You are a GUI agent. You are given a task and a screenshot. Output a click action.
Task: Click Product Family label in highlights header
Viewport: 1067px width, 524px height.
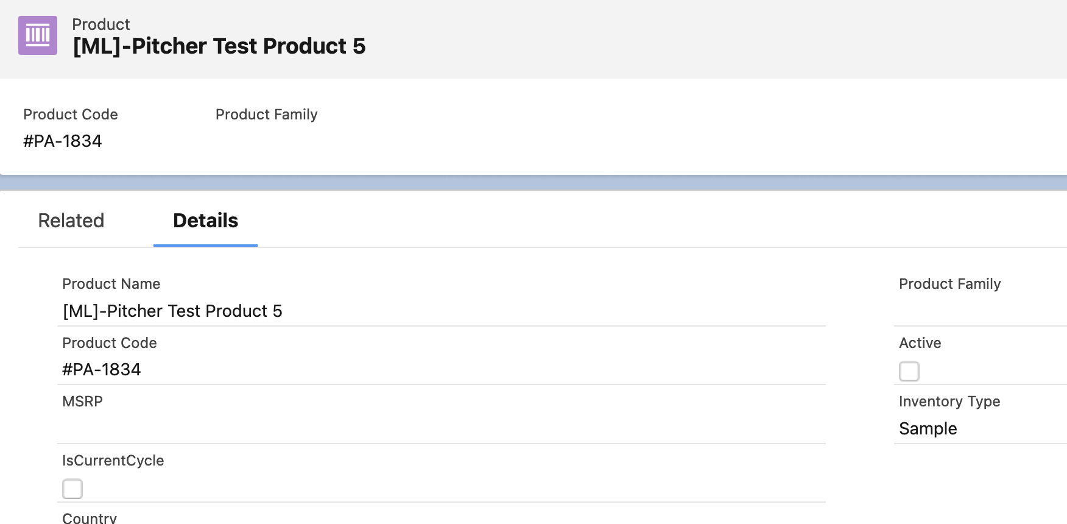click(x=266, y=115)
